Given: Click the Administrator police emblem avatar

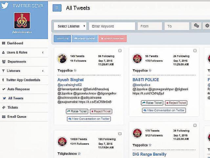Looking at the screenshot, I should point(22,20).
